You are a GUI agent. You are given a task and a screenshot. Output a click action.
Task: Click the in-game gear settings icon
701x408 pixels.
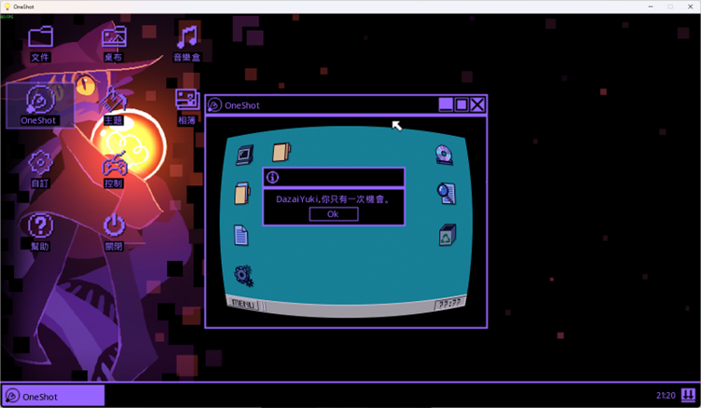click(x=243, y=274)
